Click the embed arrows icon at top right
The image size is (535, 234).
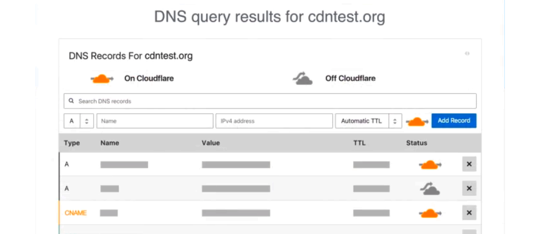coord(467,53)
